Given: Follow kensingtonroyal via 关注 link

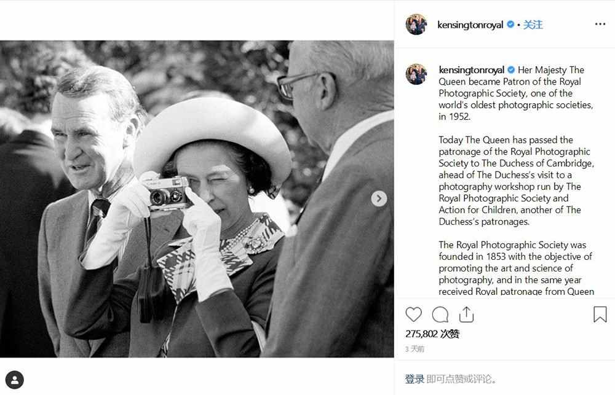Looking at the screenshot, I should click(x=533, y=25).
